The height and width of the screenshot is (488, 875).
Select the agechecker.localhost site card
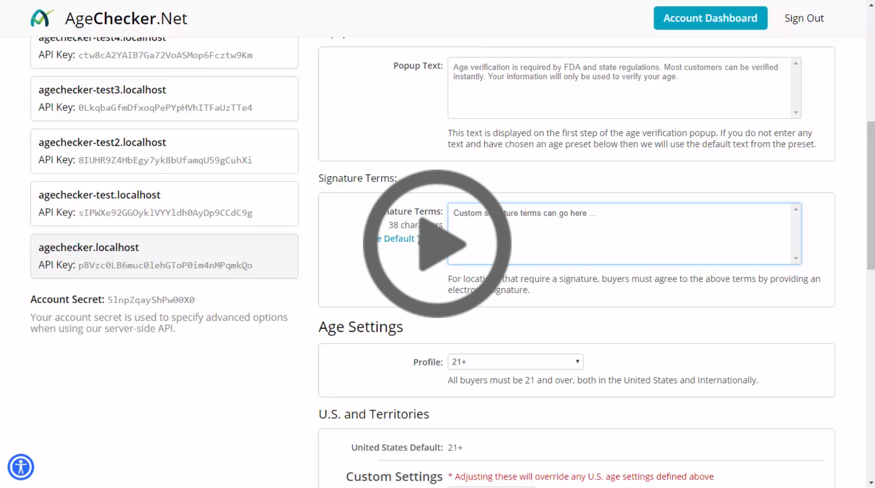[x=164, y=256]
